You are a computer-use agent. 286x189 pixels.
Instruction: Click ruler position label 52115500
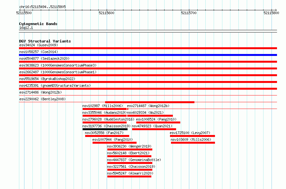pyautogui.click(x=24, y=13)
